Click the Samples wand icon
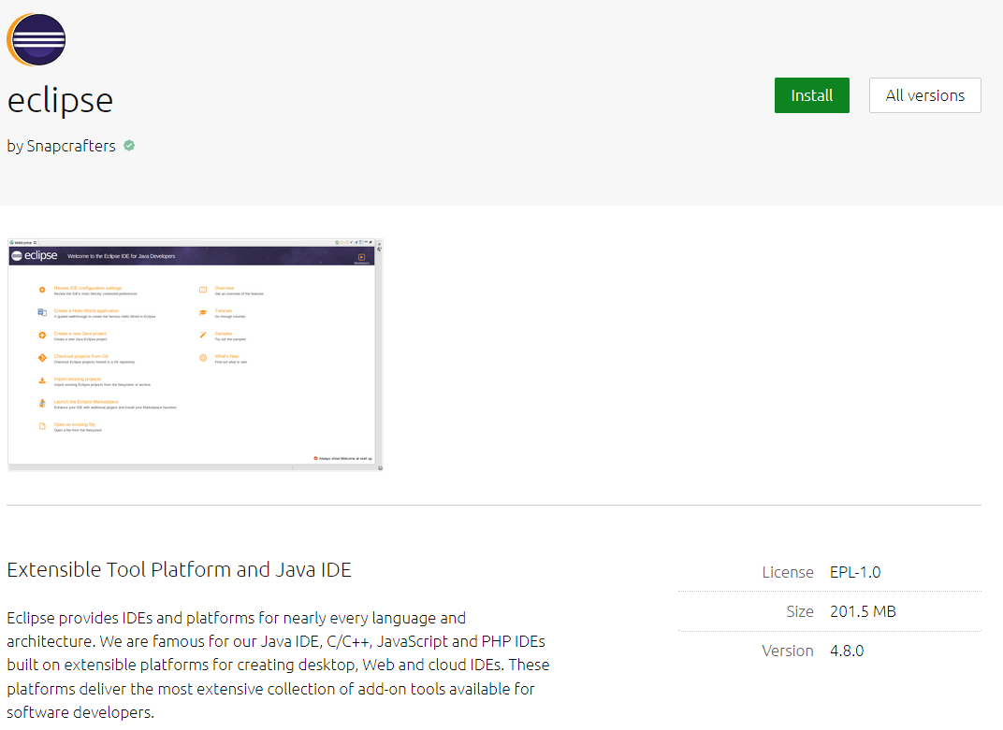This screenshot has width=1003, height=730. [x=203, y=335]
